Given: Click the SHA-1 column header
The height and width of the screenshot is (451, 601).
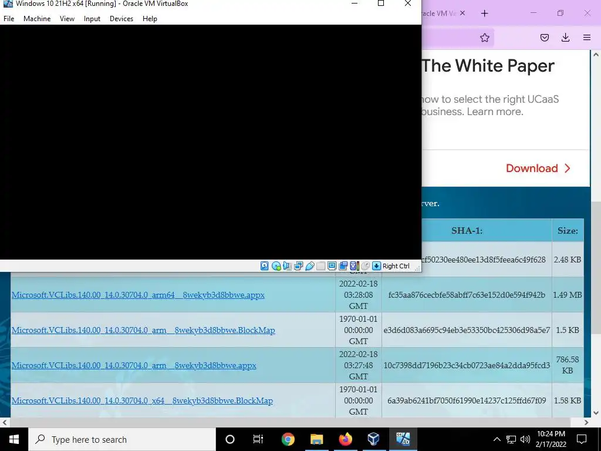Looking at the screenshot, I should [x=467, y=230].
